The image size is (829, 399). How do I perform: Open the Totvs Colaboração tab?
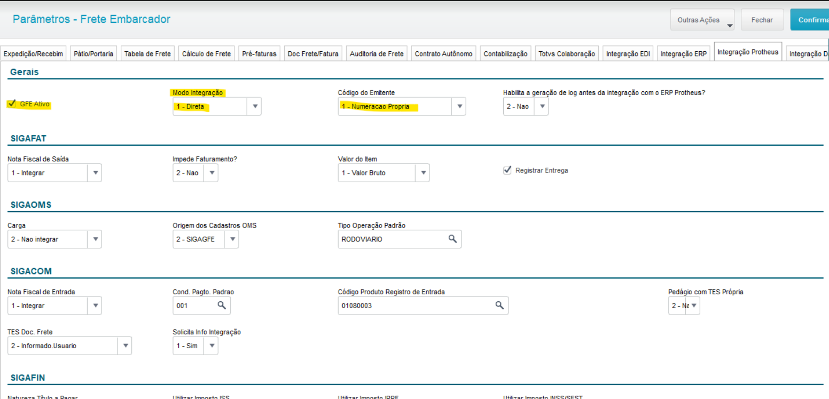point(567,53)
